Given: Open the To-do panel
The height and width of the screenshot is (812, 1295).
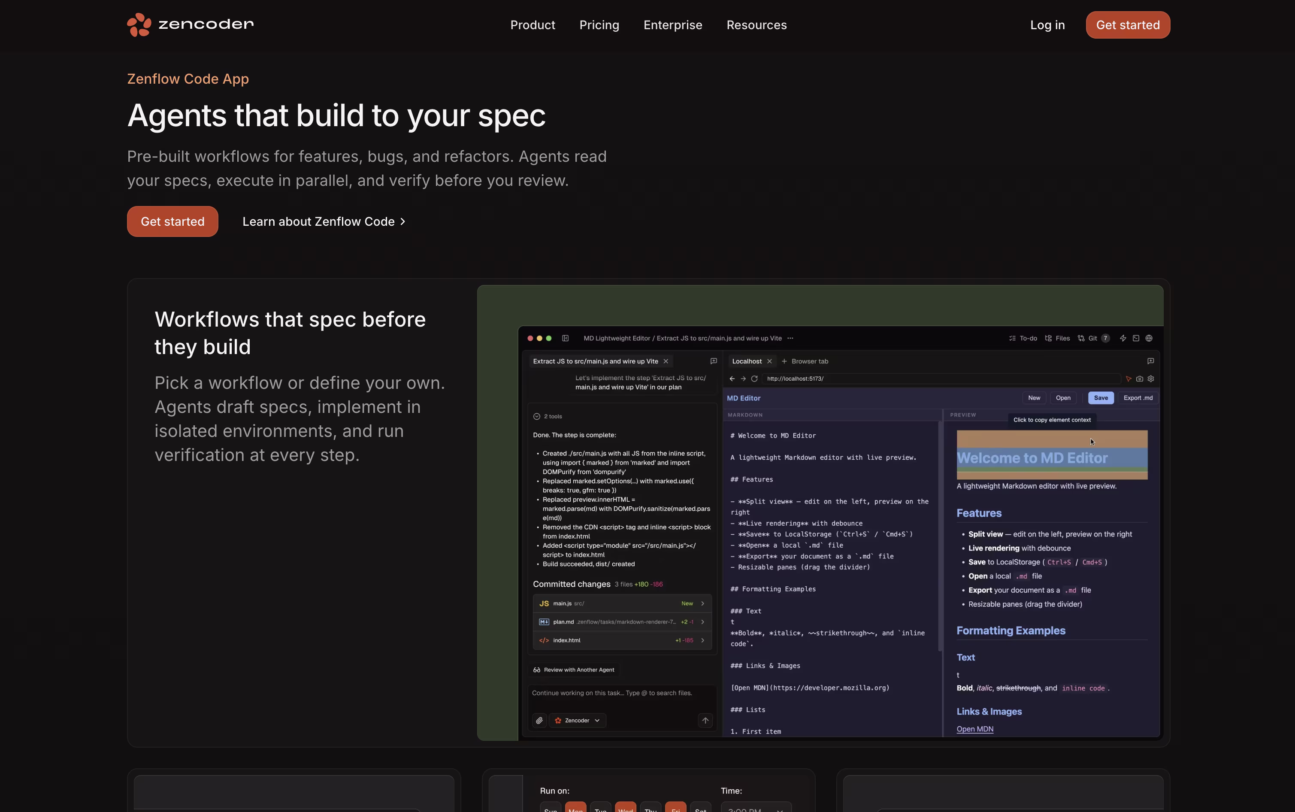Looking at the screenshot, I should click(1023, 338).
